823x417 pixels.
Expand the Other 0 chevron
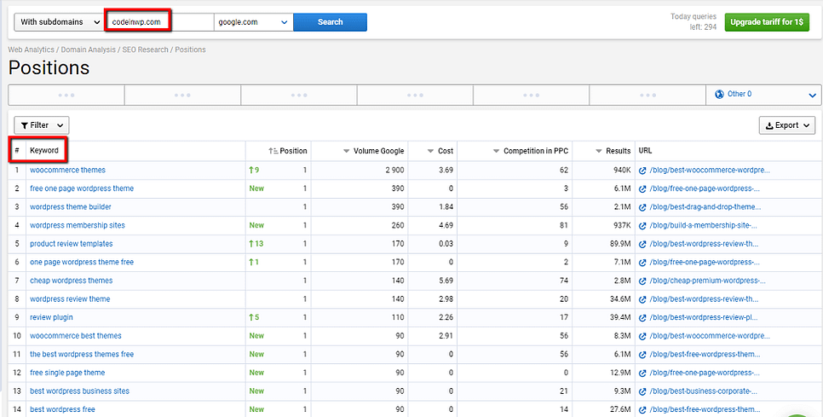pyautogui.click(x=812, y=96)
